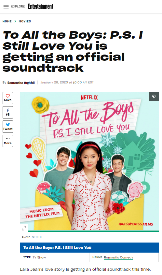
Task: Click the TV Show type label
Action: pos(39,257)
